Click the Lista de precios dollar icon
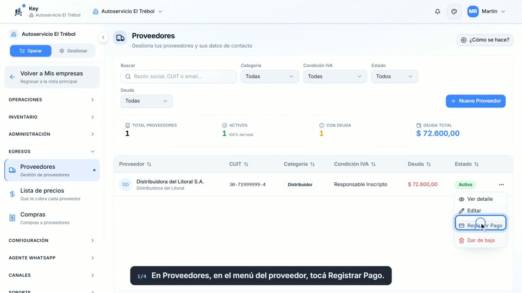The image size is (522, 293). point(13,194)
